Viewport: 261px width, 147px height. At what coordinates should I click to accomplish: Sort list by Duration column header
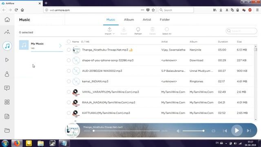point(223,42)
